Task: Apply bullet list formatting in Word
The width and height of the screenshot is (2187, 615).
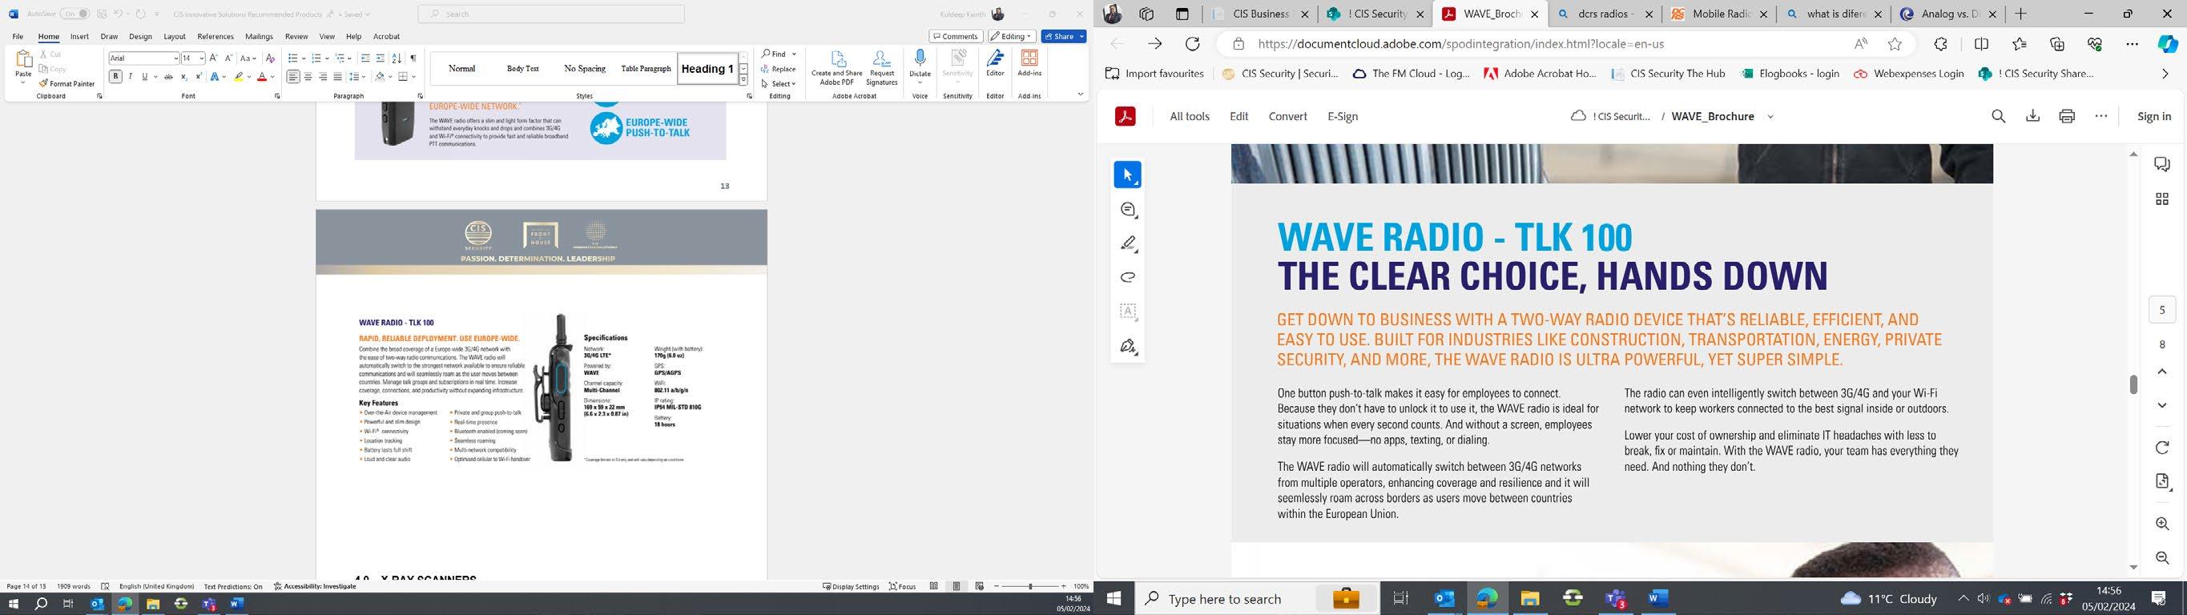Action: [292, 58]
